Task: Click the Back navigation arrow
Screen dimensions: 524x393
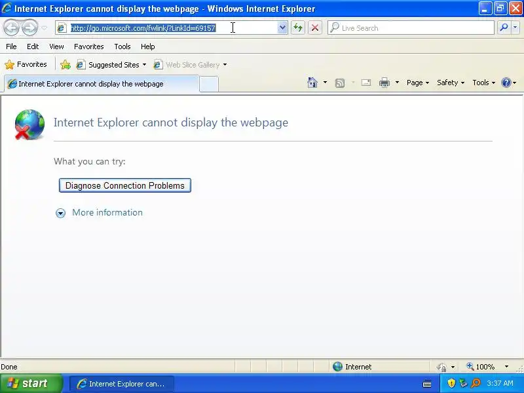Action: [11, 28]
